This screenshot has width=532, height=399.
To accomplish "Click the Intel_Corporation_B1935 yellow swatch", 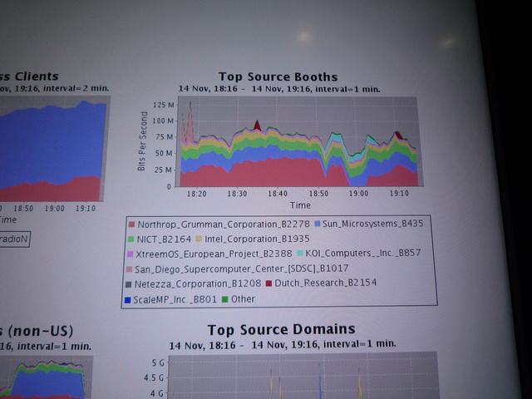I will pos(199,239).
